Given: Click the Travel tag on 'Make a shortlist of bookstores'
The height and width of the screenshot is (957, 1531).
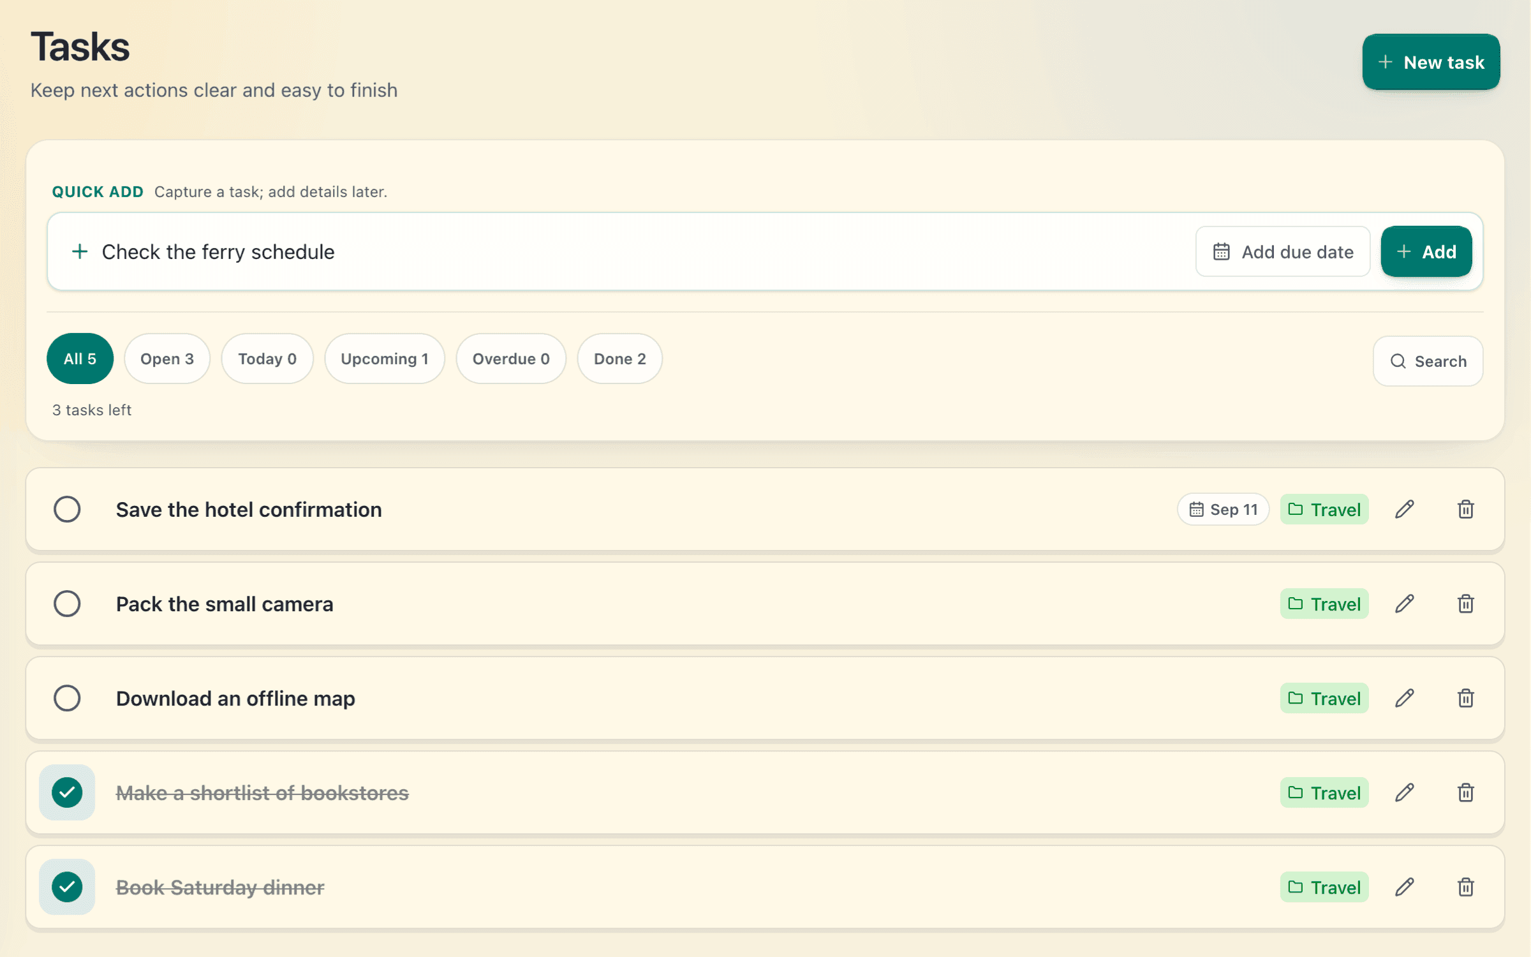Looking at the screenshot, I should 1324,792.
